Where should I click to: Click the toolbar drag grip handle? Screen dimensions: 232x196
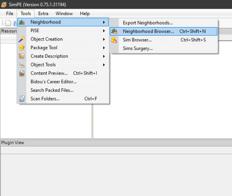(2, 23)
